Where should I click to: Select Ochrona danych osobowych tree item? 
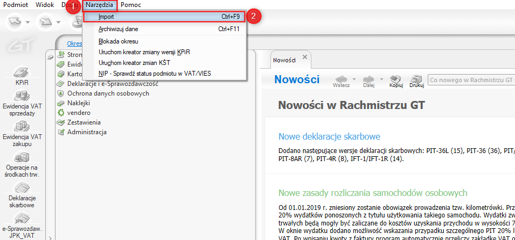(108, 93)
